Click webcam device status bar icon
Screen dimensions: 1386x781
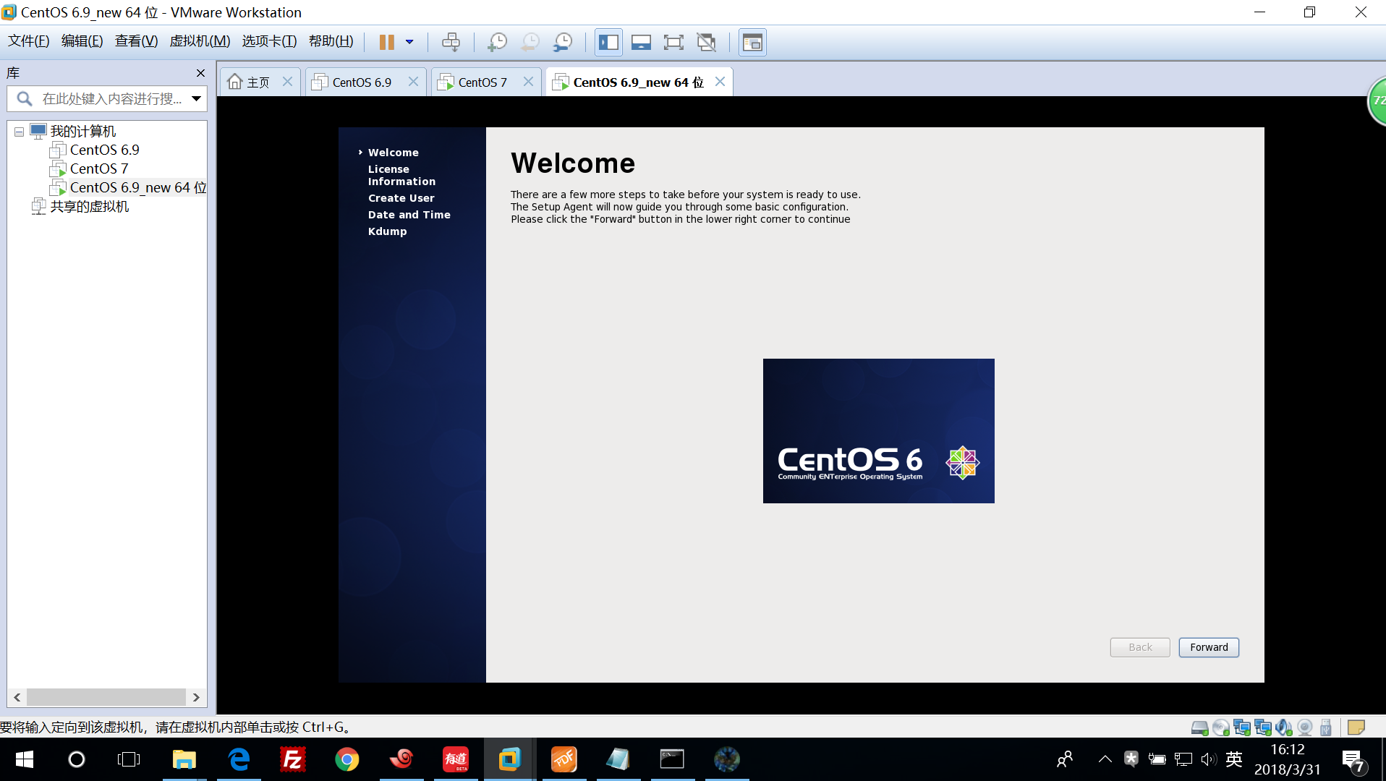tap(1305, 727)
